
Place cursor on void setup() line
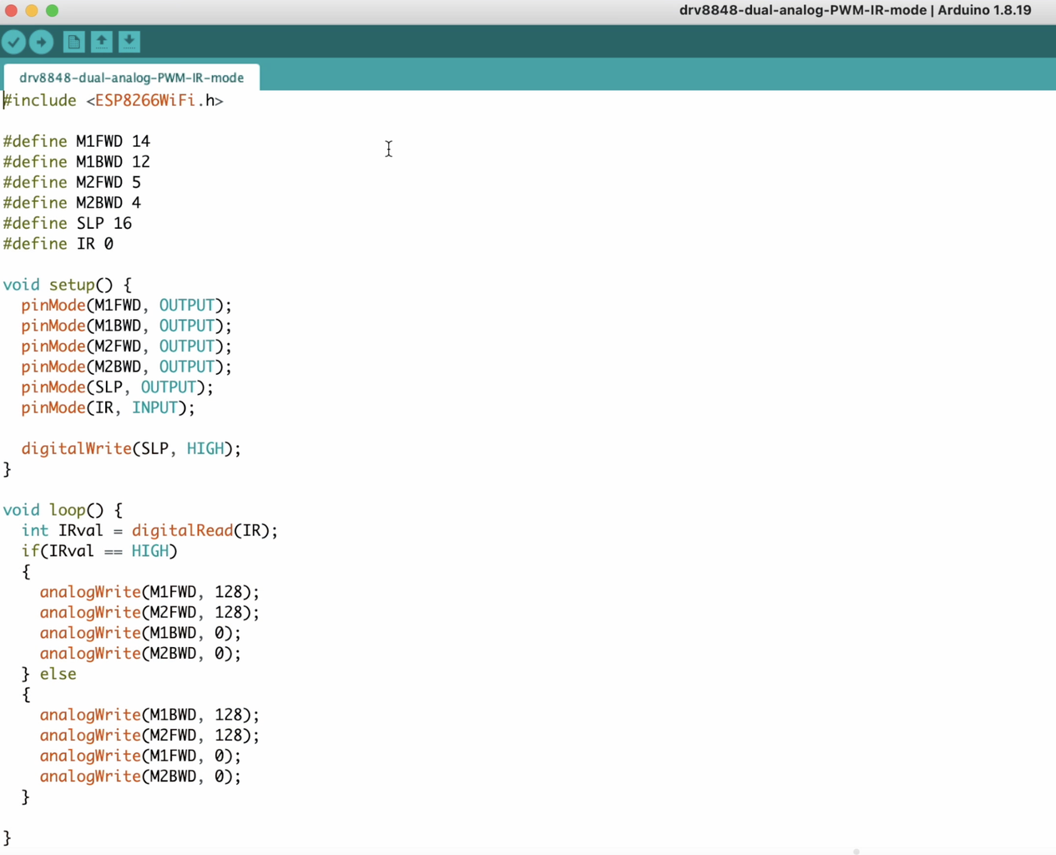[68, 285]
